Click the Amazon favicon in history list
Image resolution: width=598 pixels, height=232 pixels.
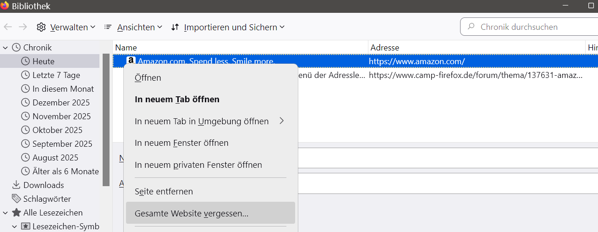pyautogui.click(x=131, y=61)
